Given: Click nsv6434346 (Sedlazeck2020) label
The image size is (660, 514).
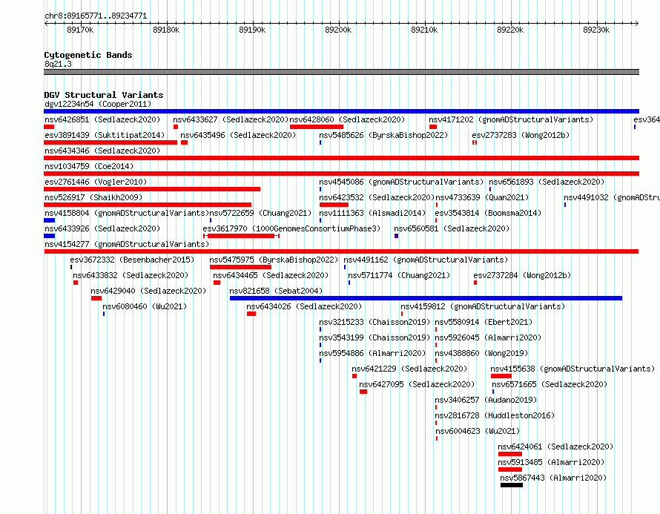Looking at the screenshot, I should 102,151.
